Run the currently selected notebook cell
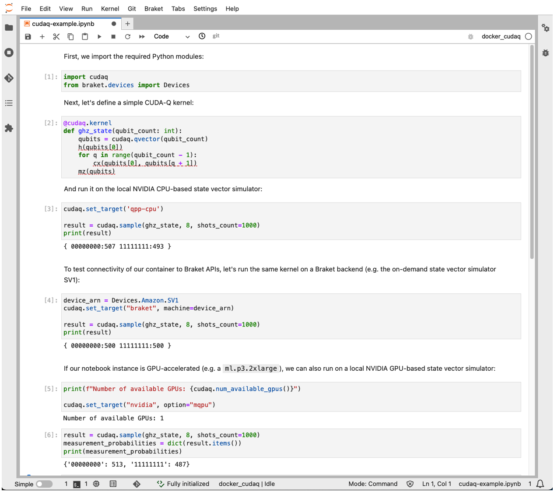The image size is (554, 492). pos(99,36)
